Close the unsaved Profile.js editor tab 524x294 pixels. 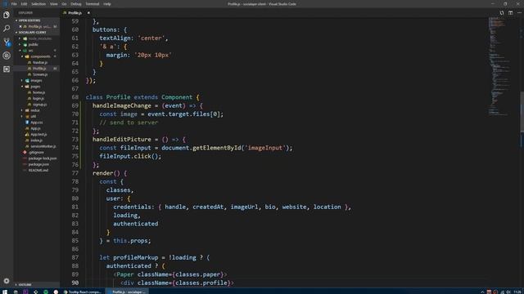tap(88, 13)
